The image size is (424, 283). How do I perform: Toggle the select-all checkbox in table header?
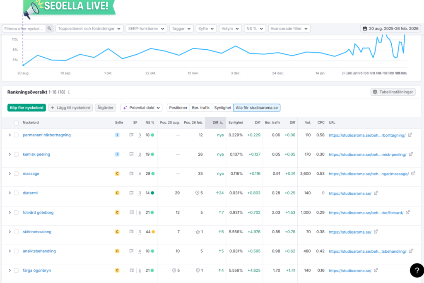pos(16,123)
